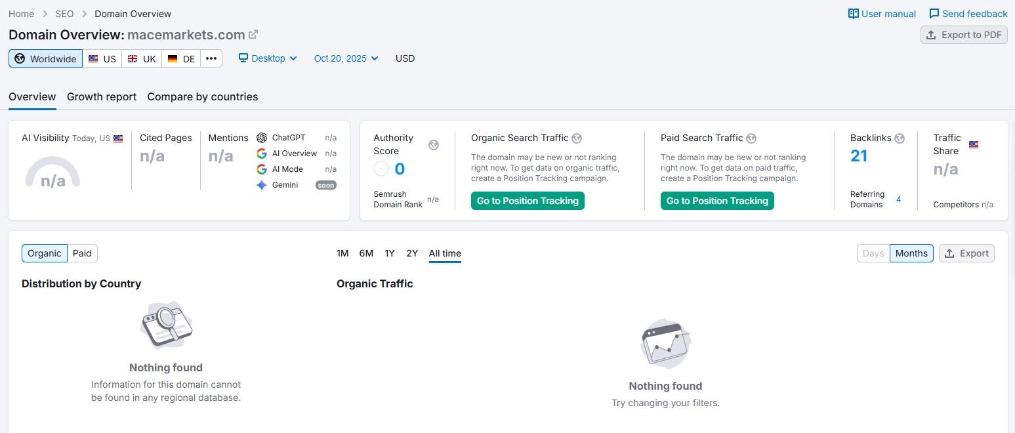Select the 1M time range
Screen dimensions: 1015x433
click(342, 253)
